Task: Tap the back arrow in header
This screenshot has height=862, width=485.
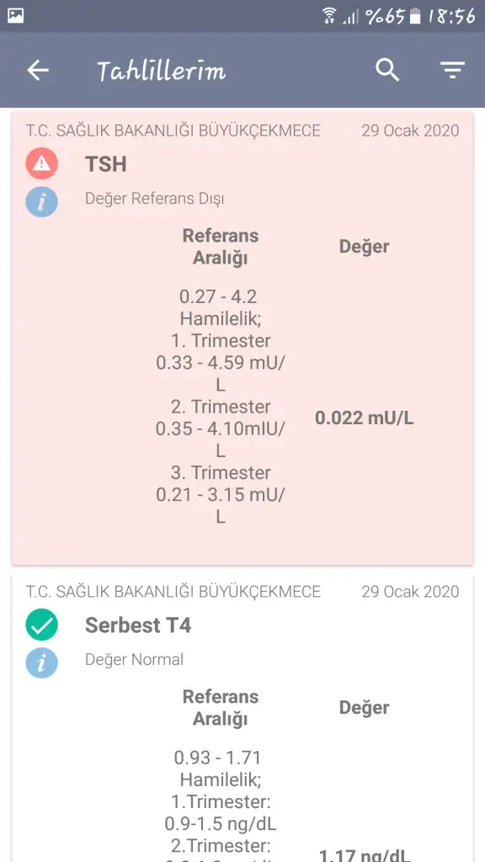Action: [38, 71]
